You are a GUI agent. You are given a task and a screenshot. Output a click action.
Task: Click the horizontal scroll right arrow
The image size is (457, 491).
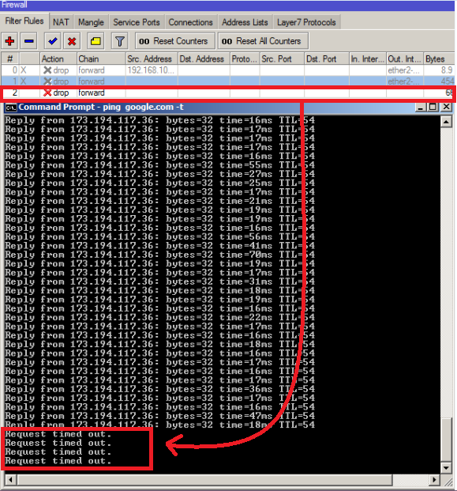click(x=434, y=480)
